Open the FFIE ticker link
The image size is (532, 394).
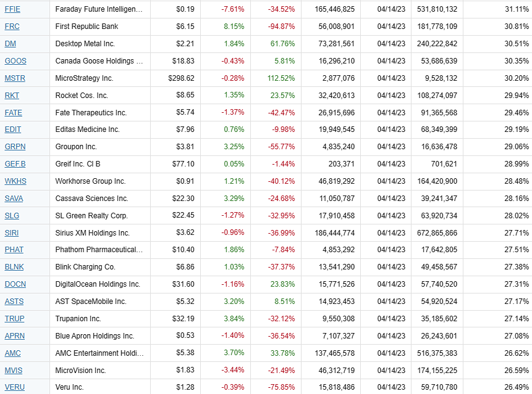pos(12,9)
